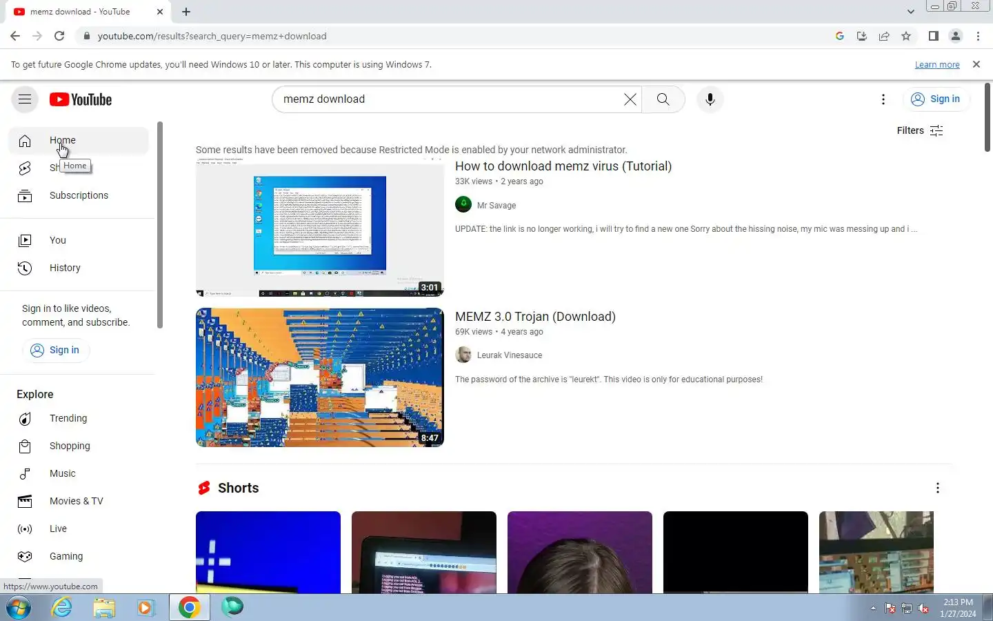Open 'How to download memz virus (Tutorial)' title
This screenshot has width=993, height=621.
pos(563,166)
